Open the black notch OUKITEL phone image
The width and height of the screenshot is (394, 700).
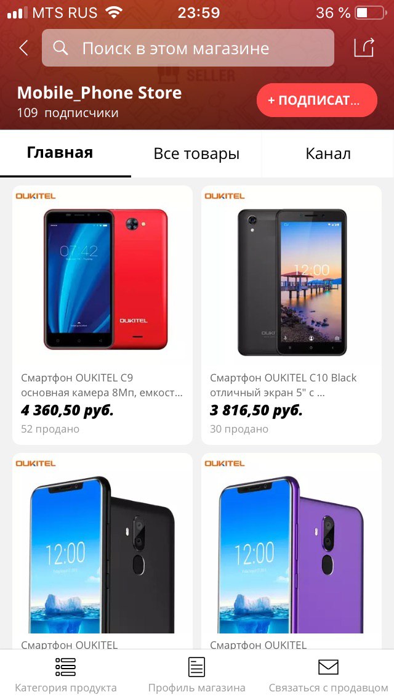point(102,555)
